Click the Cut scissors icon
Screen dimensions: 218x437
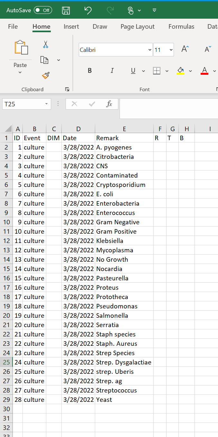pos(46,44)
